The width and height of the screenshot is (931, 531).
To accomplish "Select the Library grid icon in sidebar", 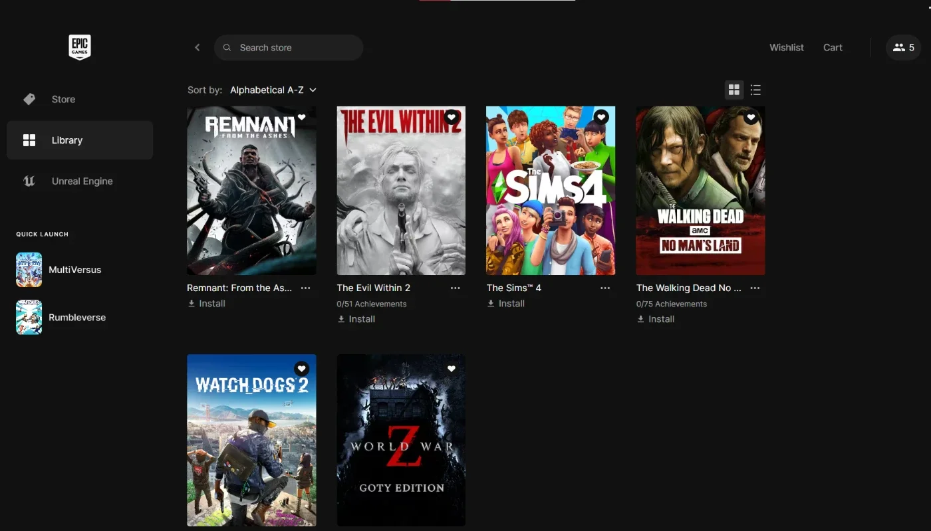I will [x=29, y=140].
